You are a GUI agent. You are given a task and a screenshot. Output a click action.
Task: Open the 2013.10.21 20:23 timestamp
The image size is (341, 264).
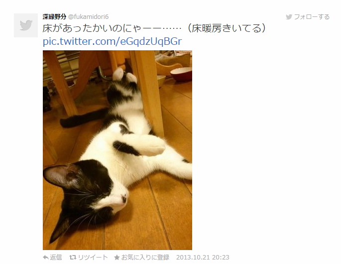[203, 258]
